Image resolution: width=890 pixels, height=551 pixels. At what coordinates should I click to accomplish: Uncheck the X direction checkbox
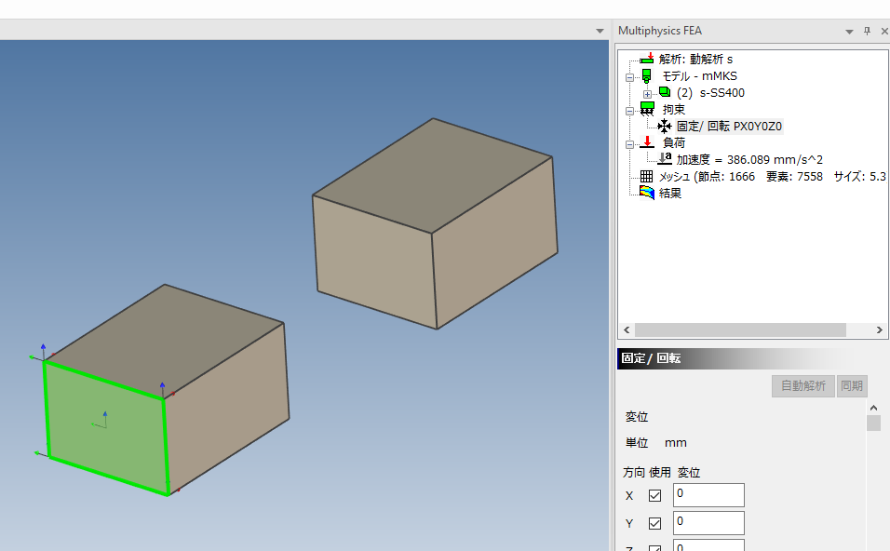point(654,495)
